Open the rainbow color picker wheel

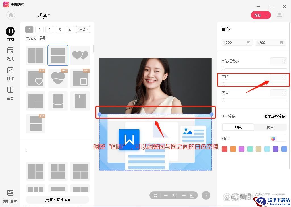point(273,139)
